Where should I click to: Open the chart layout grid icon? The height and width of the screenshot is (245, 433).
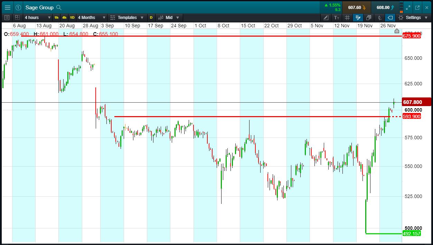17,17
